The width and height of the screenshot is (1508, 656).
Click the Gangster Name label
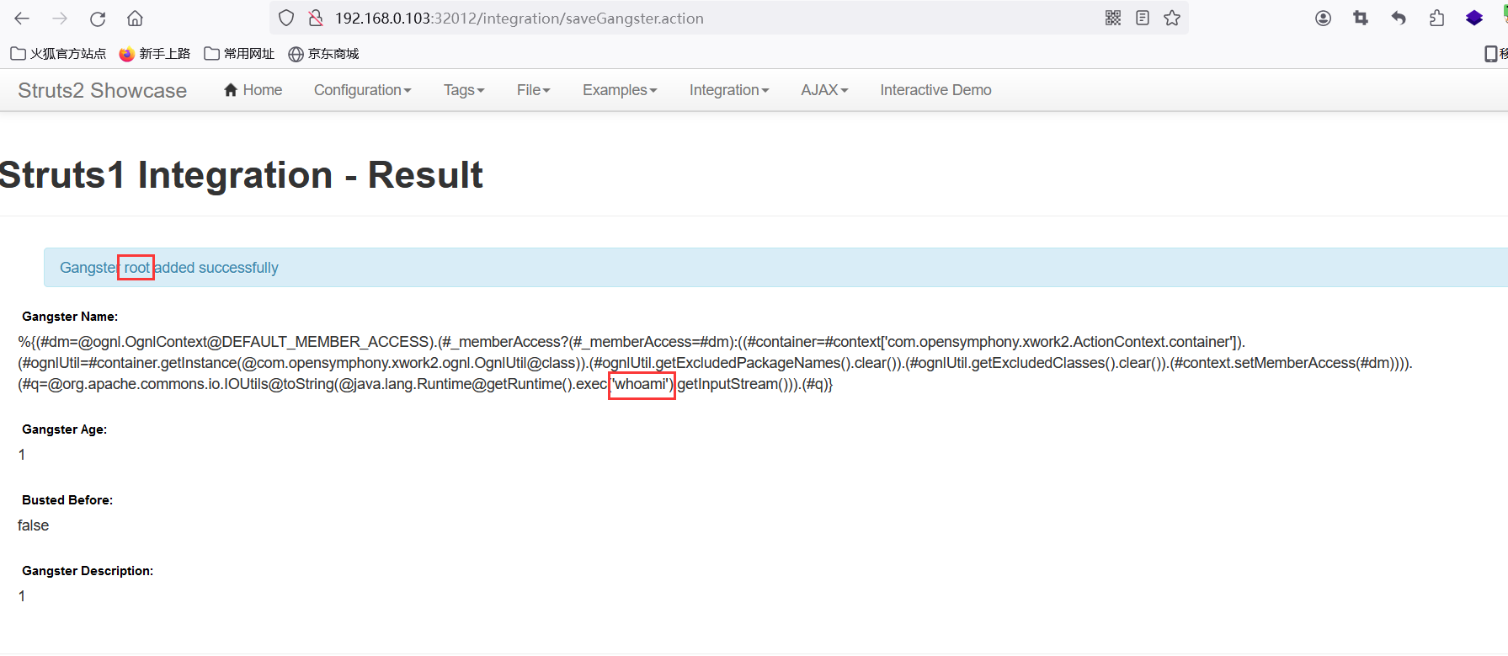(70, 317)
